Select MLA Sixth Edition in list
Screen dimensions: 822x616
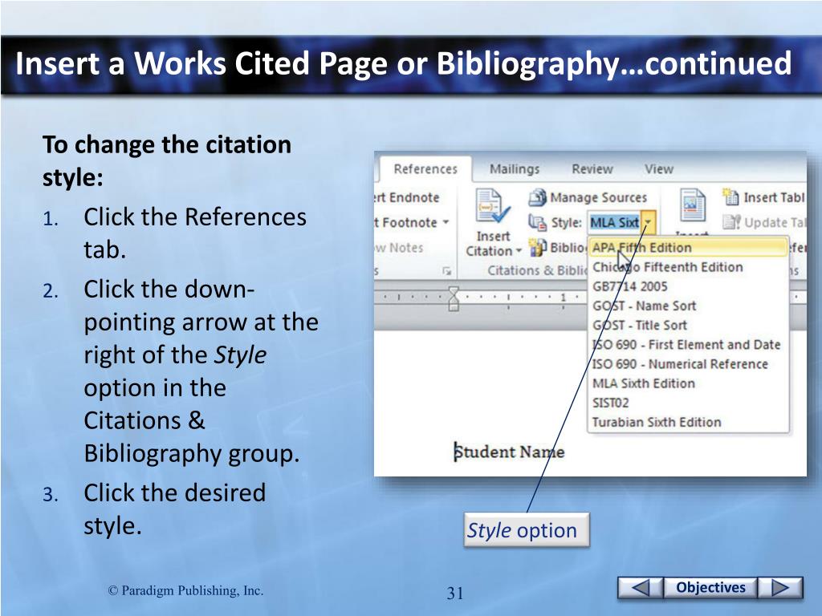tap(688, 383)
